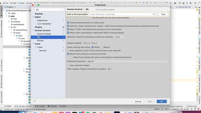201x113 pixels.
Task: Open the Build Variants side panel
Action: click(x=1, y=81)
